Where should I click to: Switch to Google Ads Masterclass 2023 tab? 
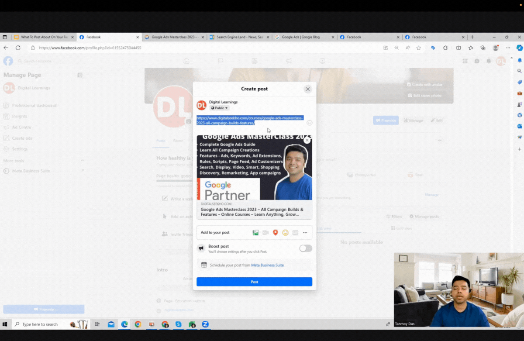(x=174, y=37)
